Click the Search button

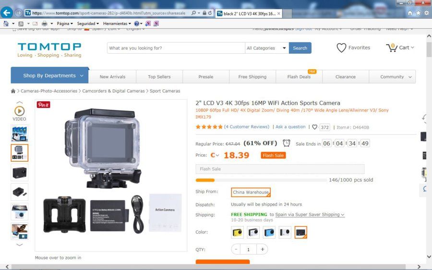[x=300, y=48]
